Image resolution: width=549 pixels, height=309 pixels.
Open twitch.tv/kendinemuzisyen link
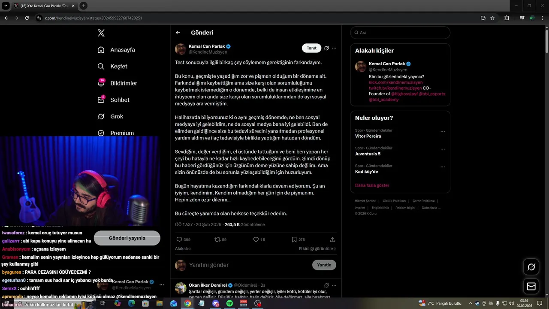pos(395,88)
